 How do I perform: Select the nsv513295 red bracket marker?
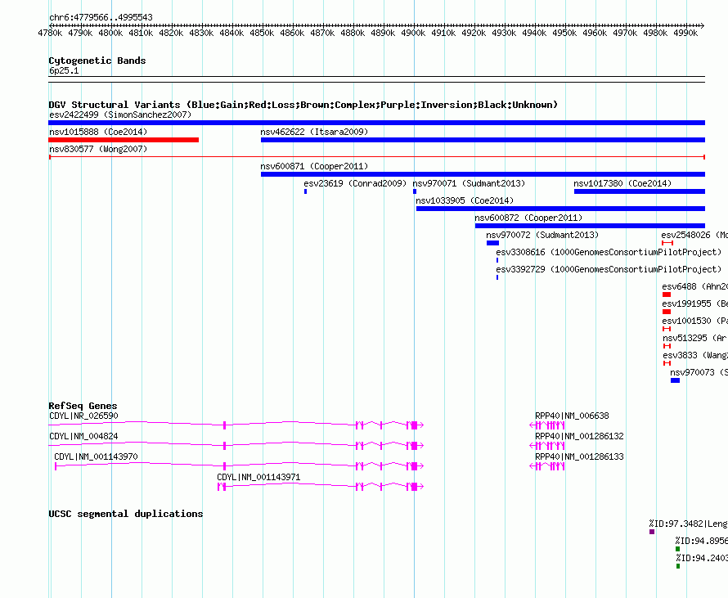667,346
